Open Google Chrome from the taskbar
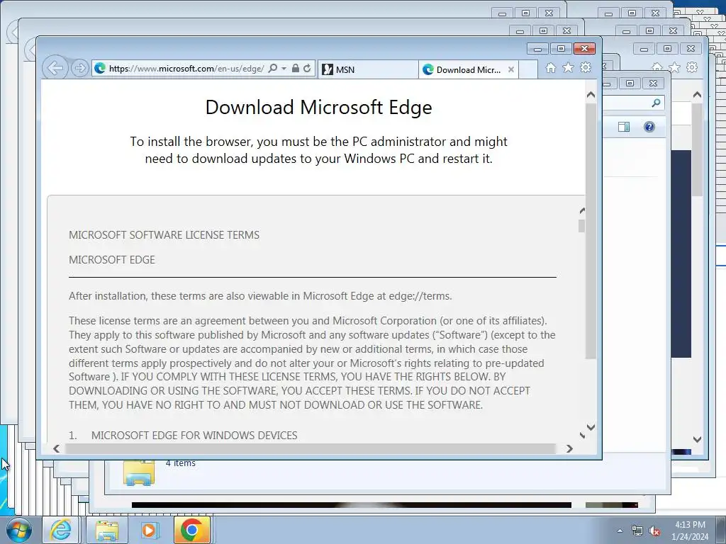This screenshot has width=726, height=544. 191,530
